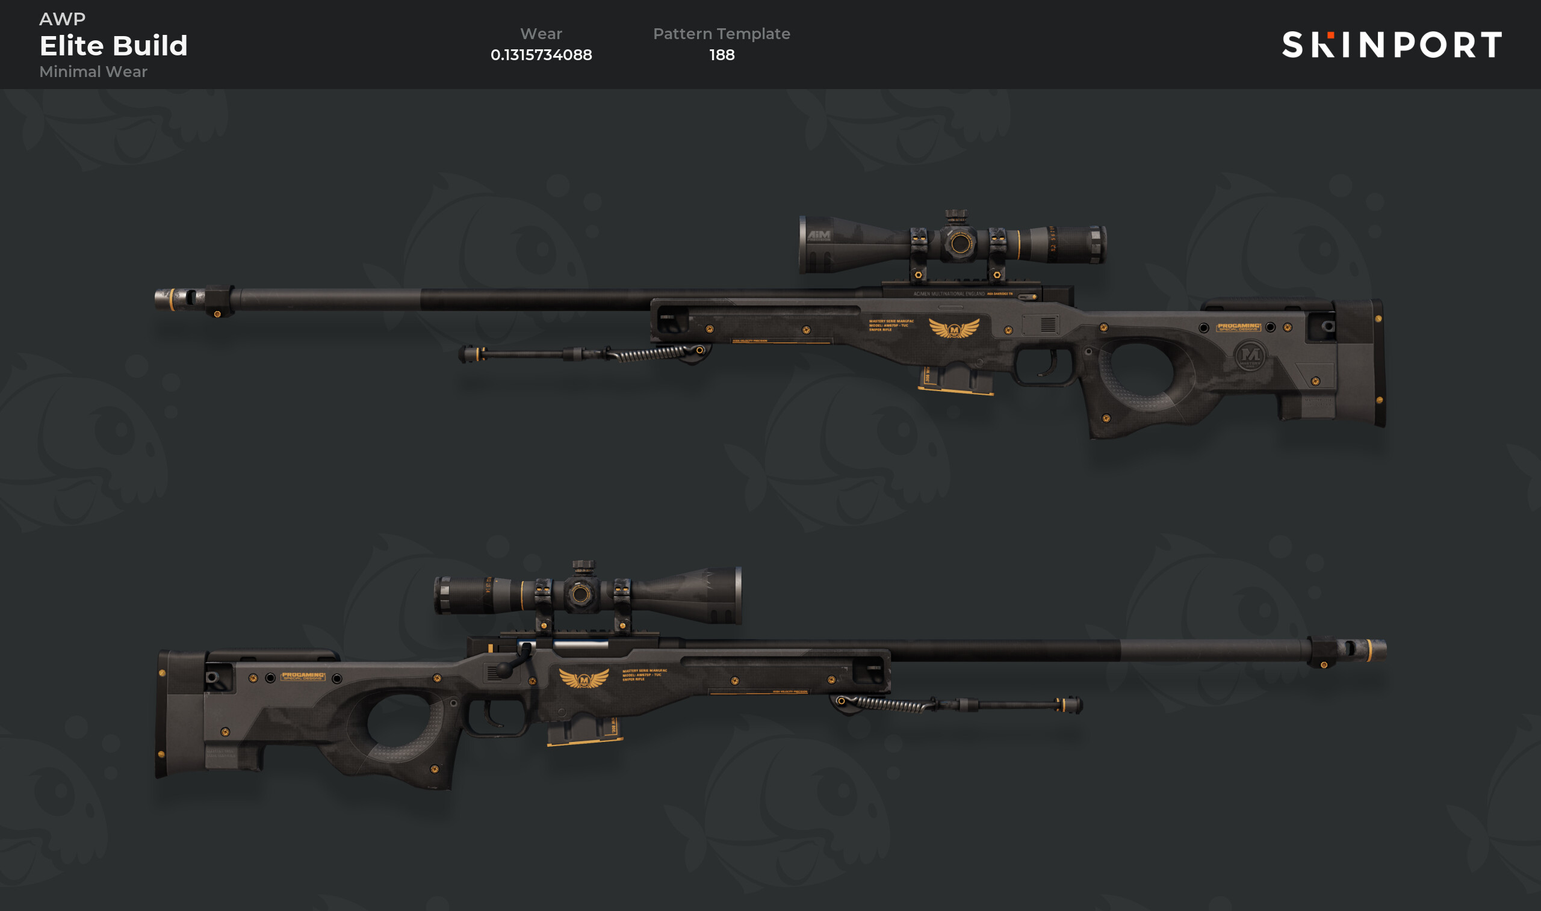1541x911 pixels.
Task: Click the Wear label heading
Action: tap(541, 34)
